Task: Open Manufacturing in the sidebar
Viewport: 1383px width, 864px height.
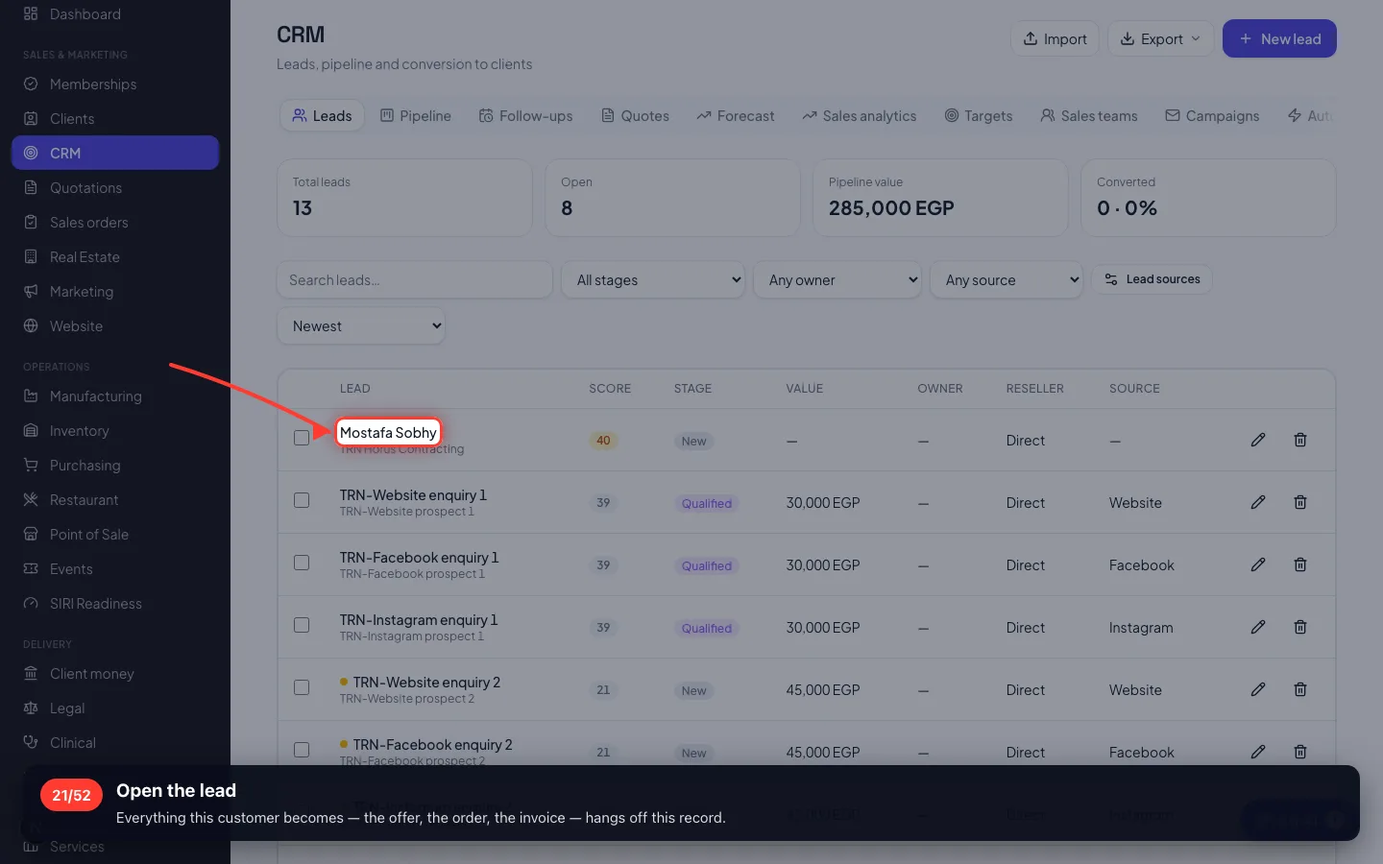Action: pyautogui.click(x=115, y=396)
